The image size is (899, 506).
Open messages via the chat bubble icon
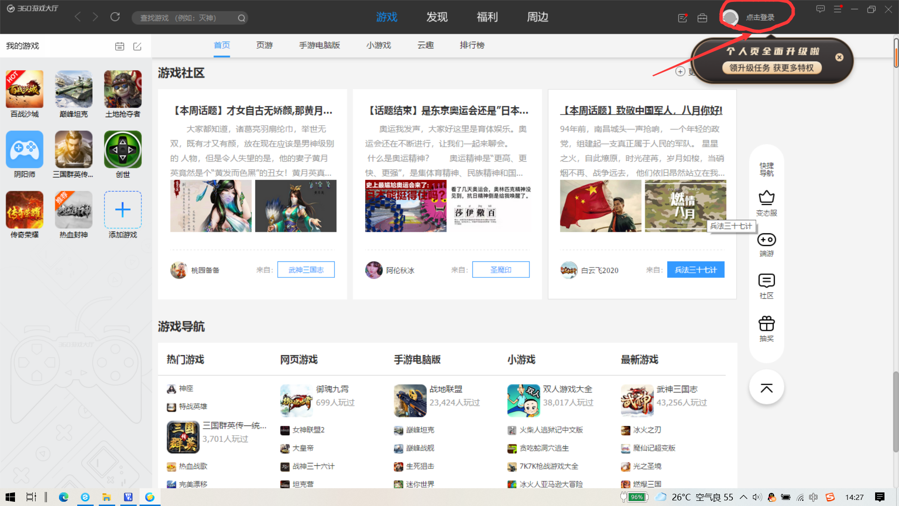[820, 8]
